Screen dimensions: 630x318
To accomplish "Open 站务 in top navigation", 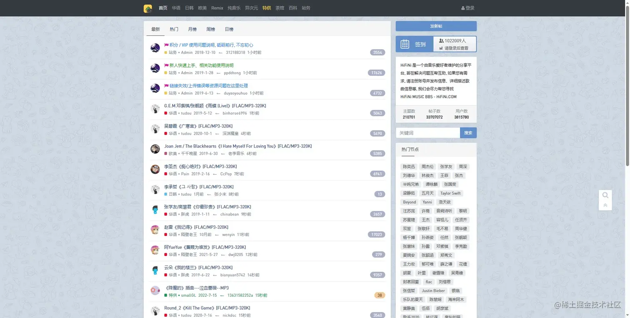I will [306, 8].
